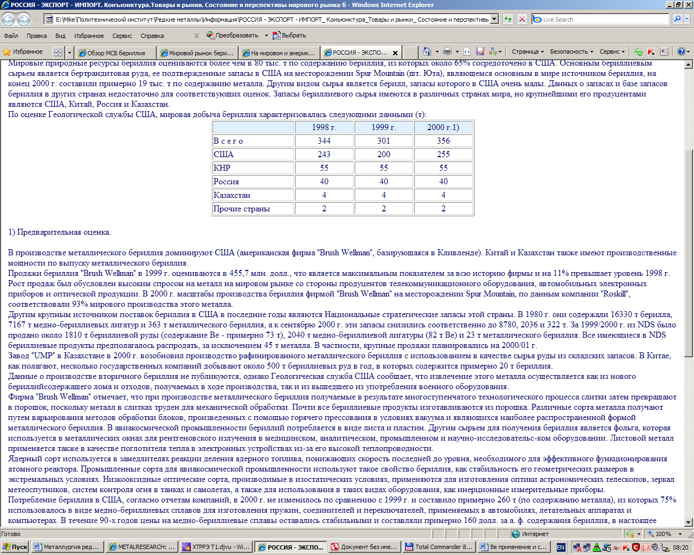The height and width of the screenshot is (555, 694).
Task: Refresh the page with the green arrows icon
Action: [x=508, y=20]
